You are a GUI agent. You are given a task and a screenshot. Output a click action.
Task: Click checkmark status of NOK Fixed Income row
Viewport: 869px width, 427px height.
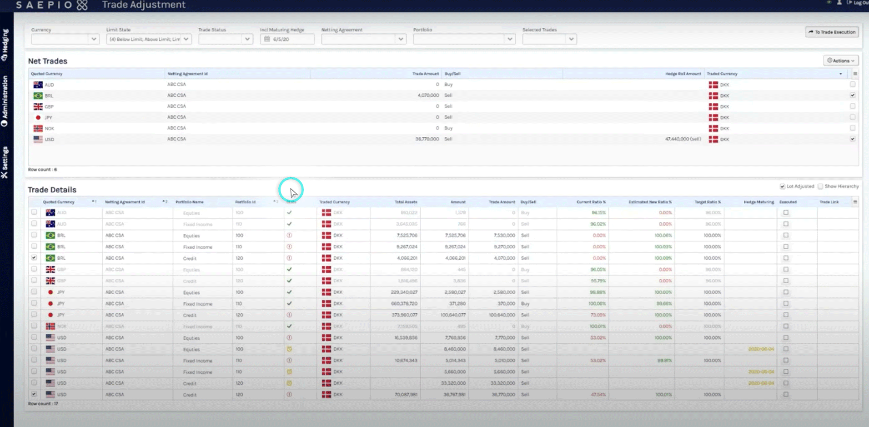289,326
